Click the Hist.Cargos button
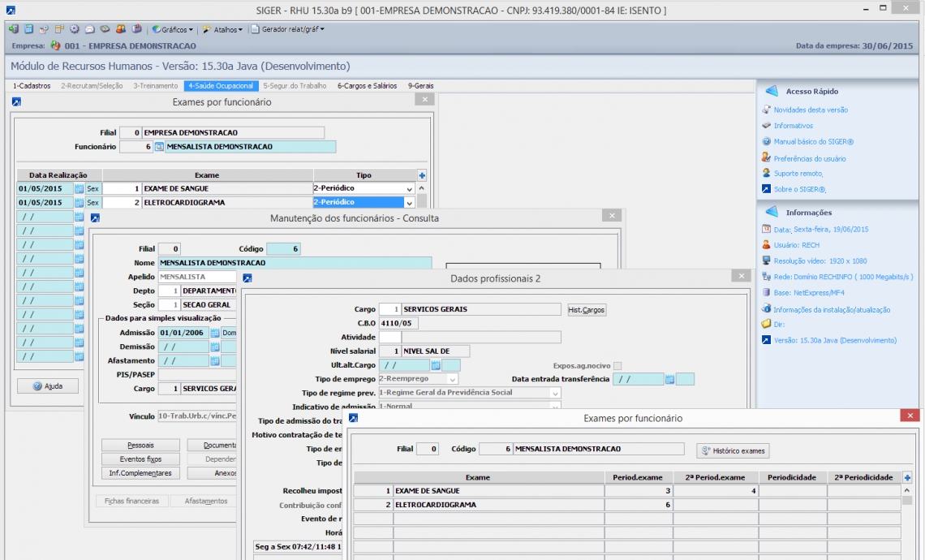The width and height of the screenshot is (925, 560). pyautogui.click(x=587, y=310)
